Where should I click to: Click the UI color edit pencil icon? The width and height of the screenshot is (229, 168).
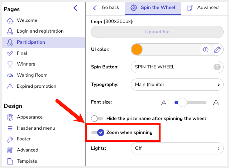(217, 50)
